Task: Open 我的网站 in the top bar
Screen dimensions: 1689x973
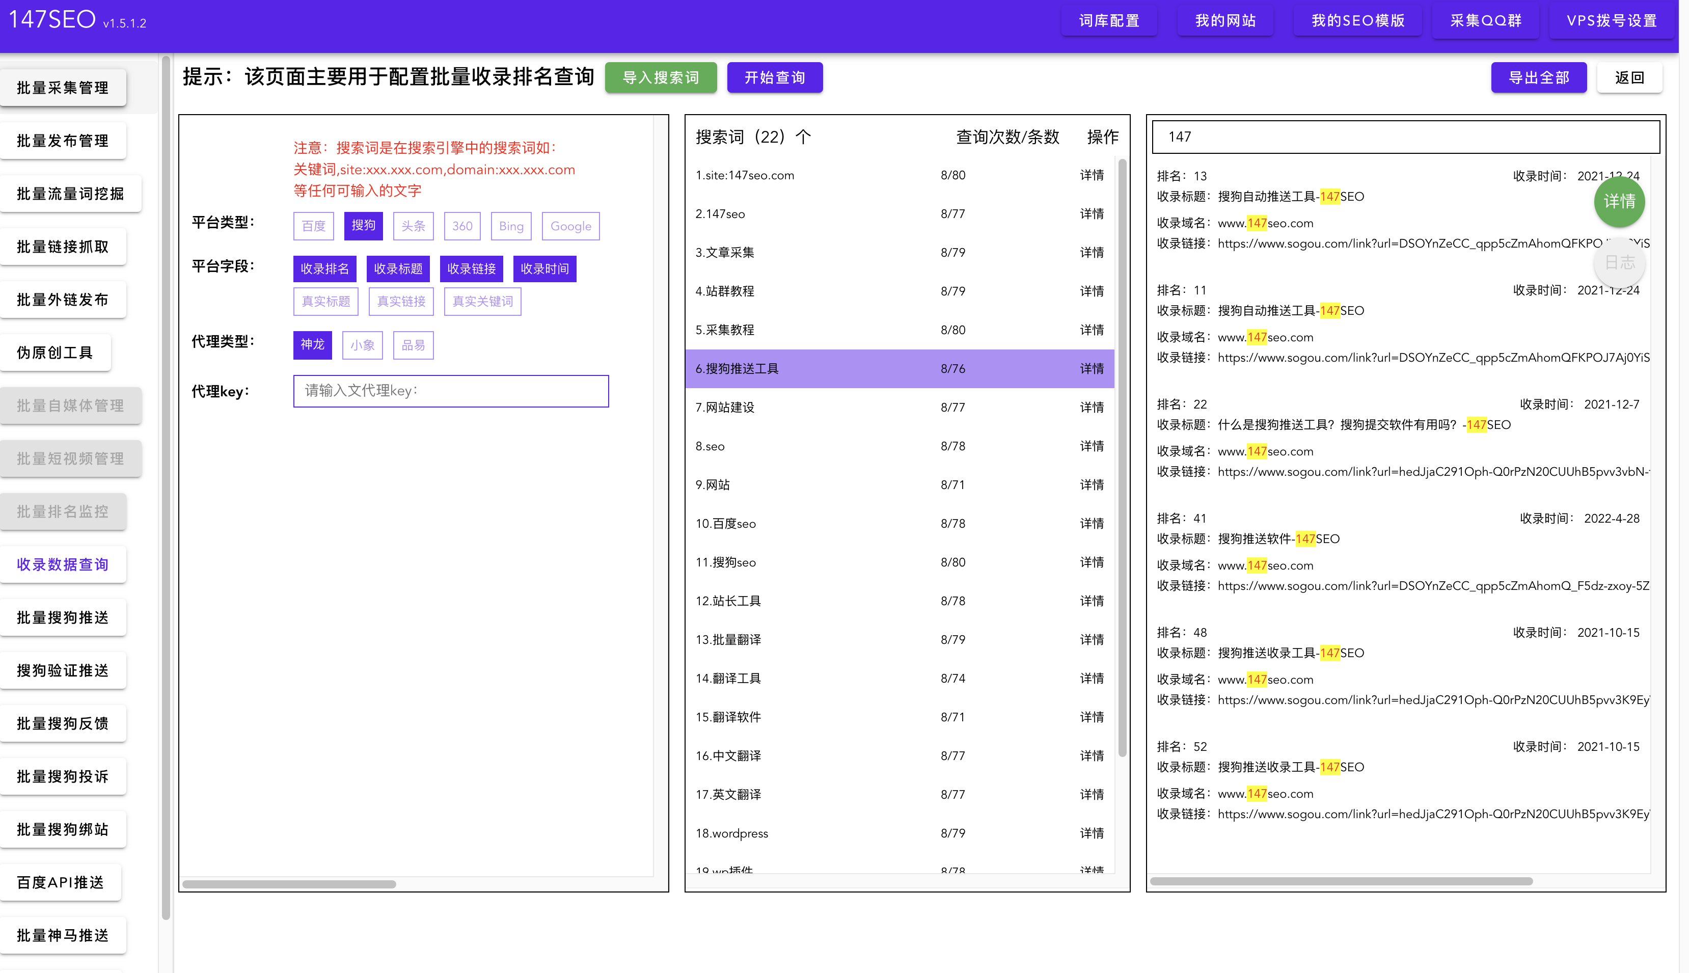Action: 1225,21
